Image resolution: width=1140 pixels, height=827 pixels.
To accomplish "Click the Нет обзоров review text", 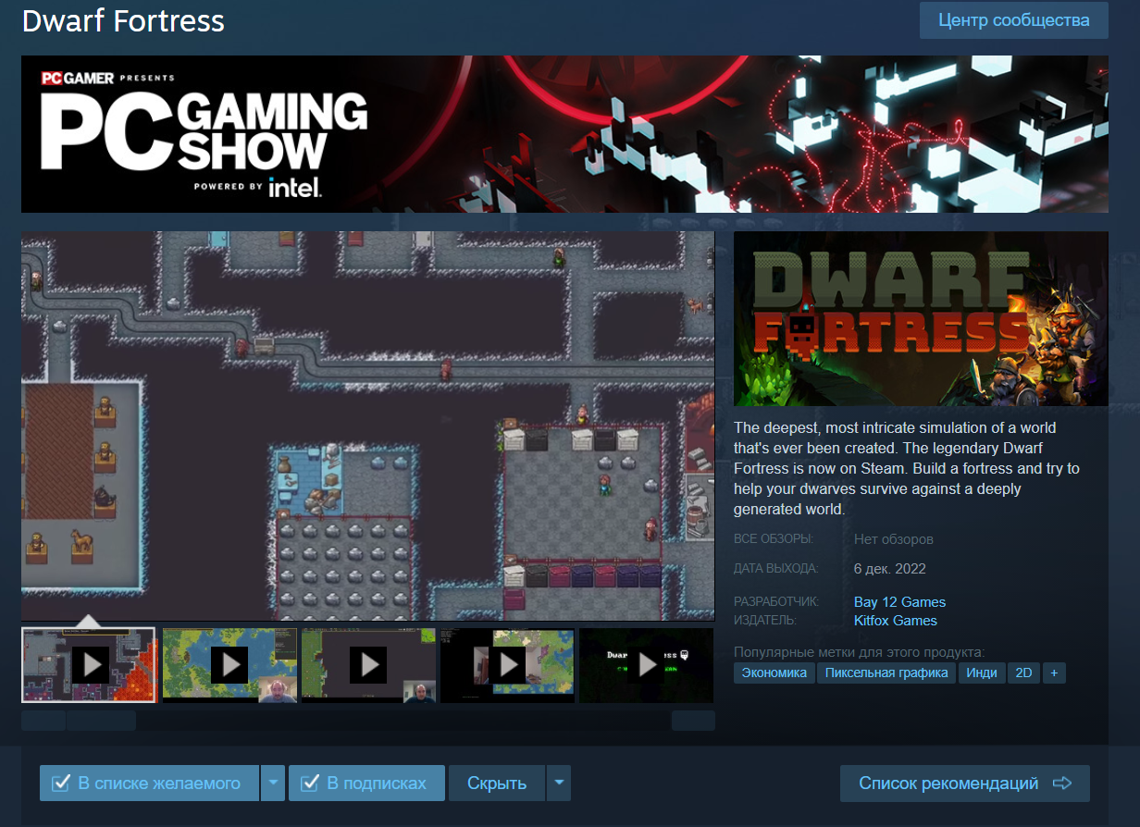I will coord(894,539).
